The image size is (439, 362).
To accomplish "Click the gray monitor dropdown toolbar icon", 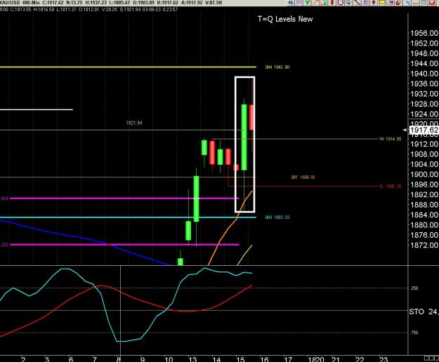I will (349, 2).
